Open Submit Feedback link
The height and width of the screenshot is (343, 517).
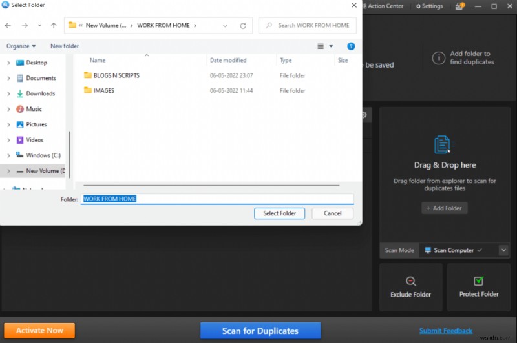coord(446,331)
